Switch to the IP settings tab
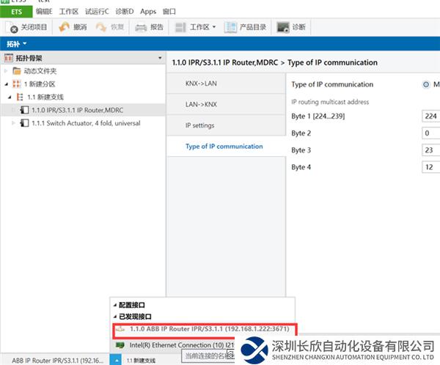This screenshot has height=365, width=440. point(199,125)
